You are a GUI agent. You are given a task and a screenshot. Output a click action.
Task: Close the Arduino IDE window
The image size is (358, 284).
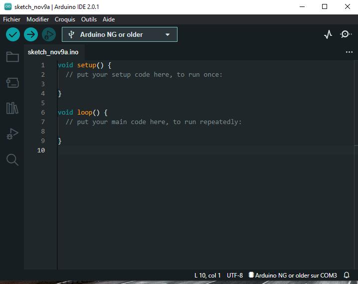pos(347,6)
